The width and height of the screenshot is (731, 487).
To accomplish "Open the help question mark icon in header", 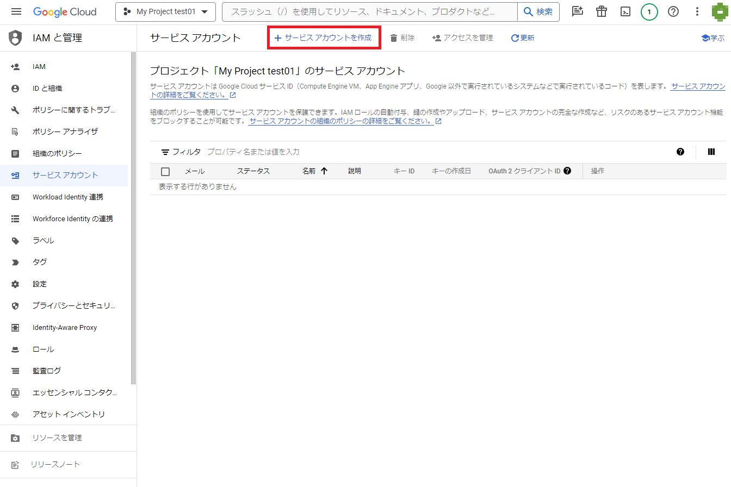I will point(673,12).
